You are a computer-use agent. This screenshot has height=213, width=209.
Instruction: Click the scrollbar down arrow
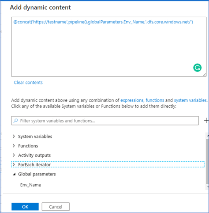(x=208, y=186)
